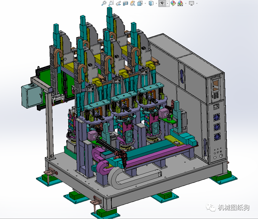Click the Zoom to Fit icon
258x219 pixels.
[x=104, y=3]
